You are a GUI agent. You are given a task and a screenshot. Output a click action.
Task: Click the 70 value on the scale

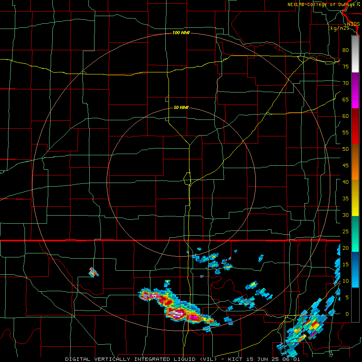pyautogui.click(x=346, y=83)
